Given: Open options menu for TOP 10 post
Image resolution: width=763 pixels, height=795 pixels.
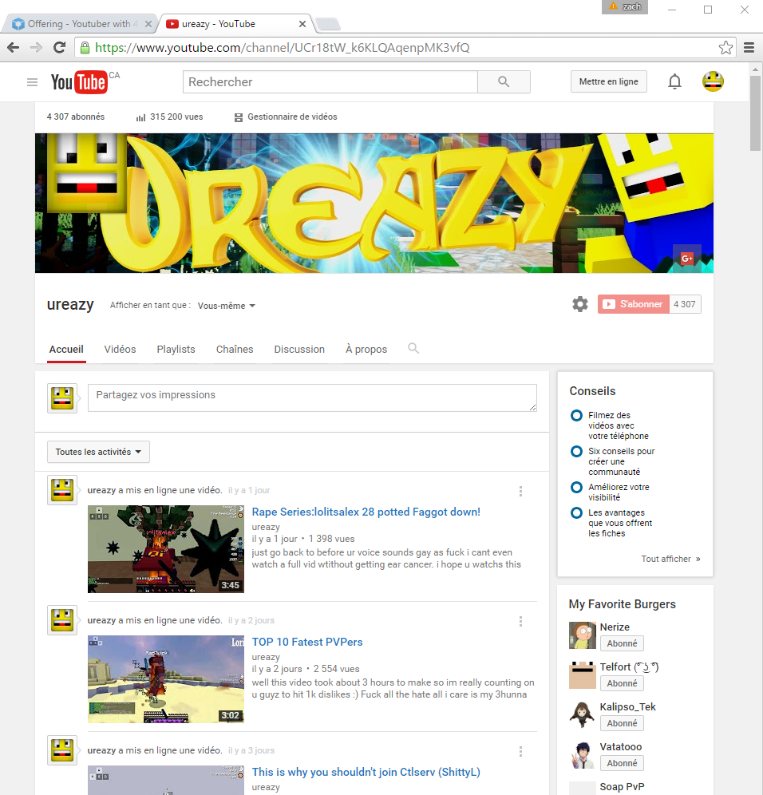Looking at the screenshot, I should 520,621.
